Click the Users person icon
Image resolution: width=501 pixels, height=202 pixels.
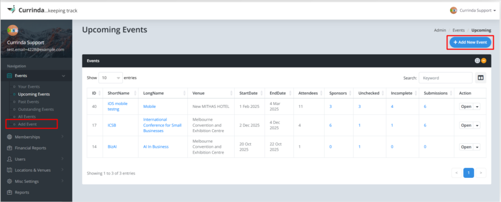[9, 159]
